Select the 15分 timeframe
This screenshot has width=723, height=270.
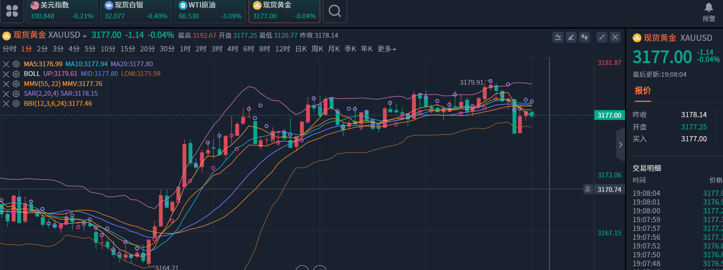pyautogui.click(x=128, y=49)
